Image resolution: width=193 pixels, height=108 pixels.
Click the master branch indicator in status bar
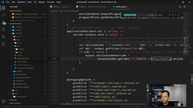[7, 106]
